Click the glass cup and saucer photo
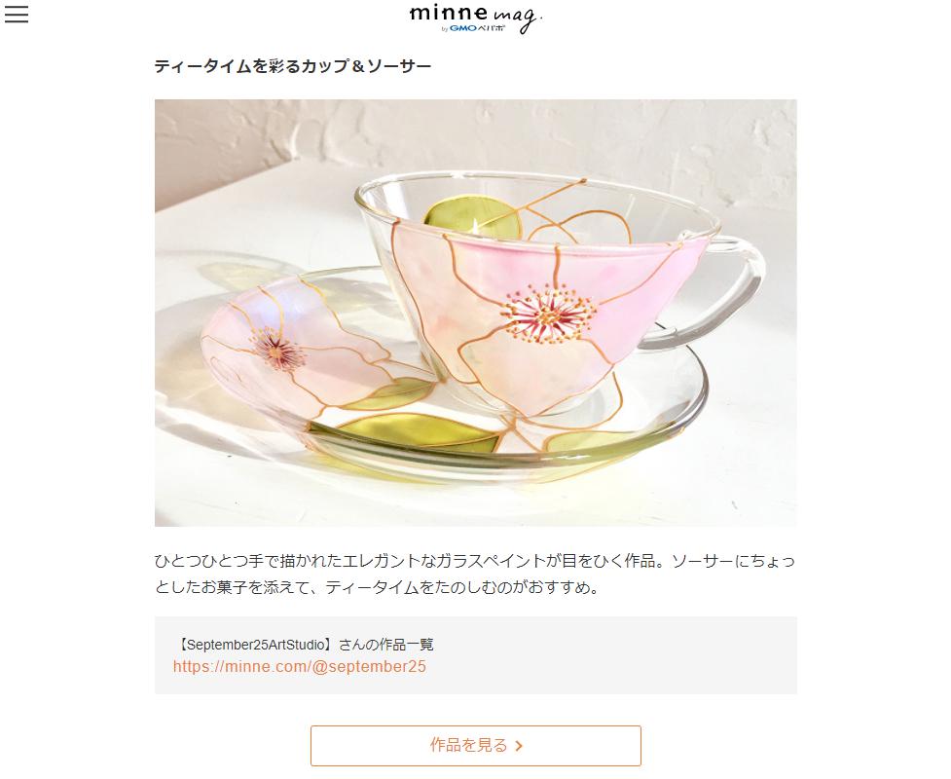Image resolution: width=951 pixels, height=779 pixels. (475, 313)
